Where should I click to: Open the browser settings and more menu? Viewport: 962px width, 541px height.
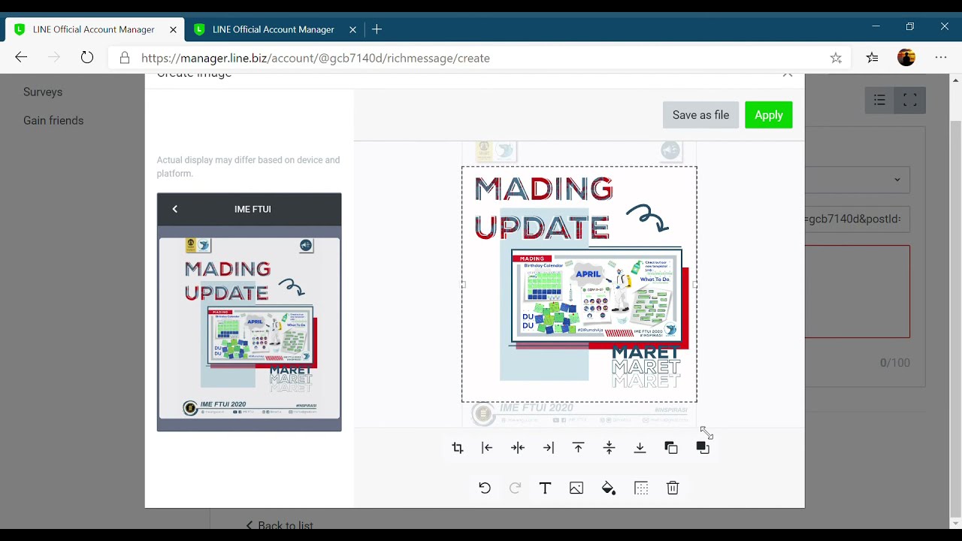tap(941, 58)
